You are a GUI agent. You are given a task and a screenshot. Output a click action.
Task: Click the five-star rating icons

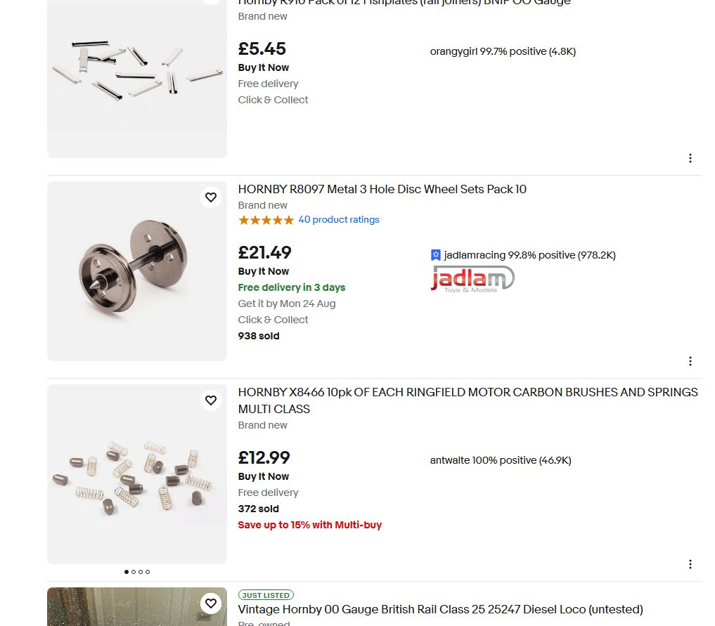pos(266,221)
